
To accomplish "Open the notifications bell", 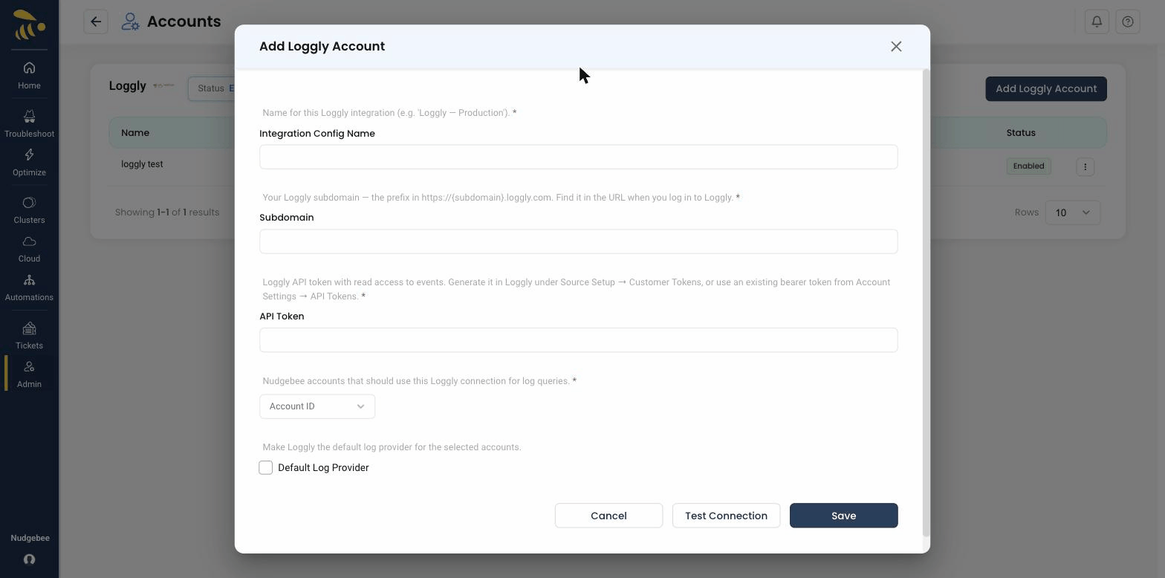I will click(1097, 22).
